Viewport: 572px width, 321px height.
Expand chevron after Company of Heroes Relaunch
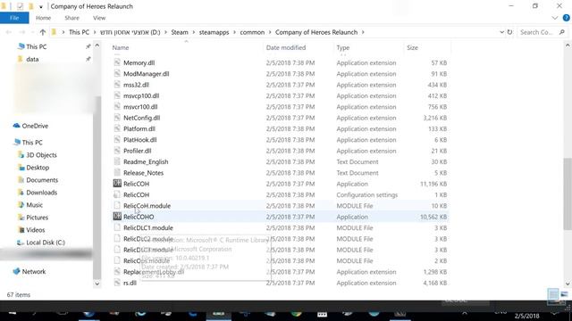pos(363,32)
